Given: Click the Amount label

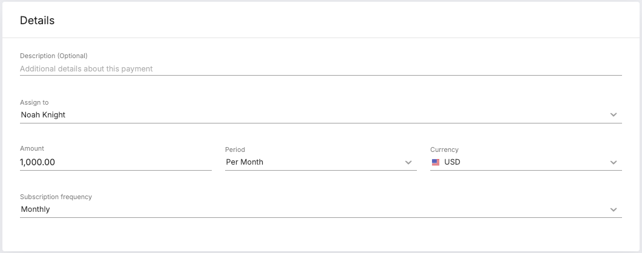Looking at the screenshot, I should click(32, 149).
